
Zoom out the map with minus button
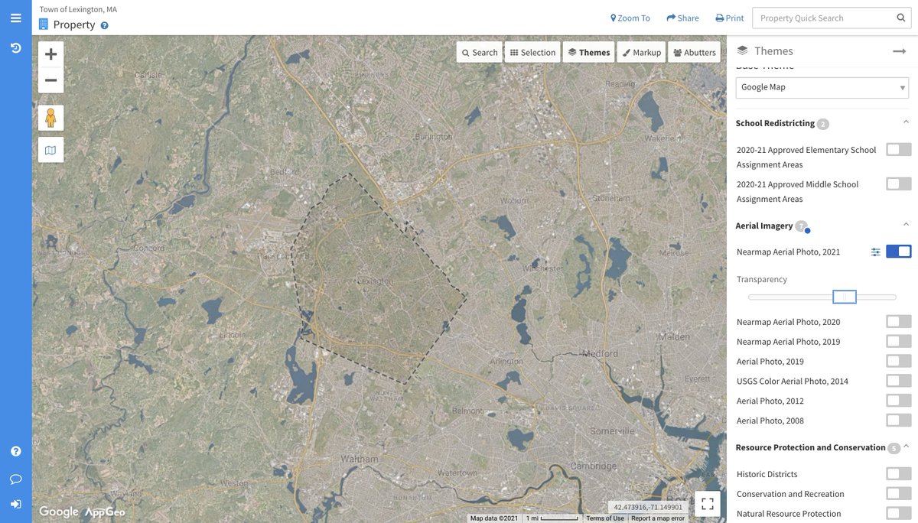[50, 80]
